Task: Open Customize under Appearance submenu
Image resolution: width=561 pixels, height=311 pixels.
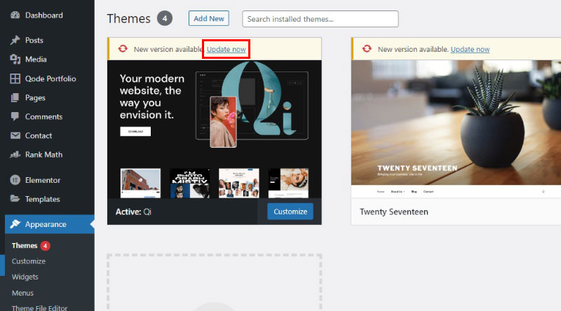Action: (x=29, y=261)
